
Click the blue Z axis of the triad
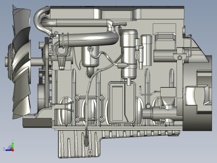tap(8, 150)
